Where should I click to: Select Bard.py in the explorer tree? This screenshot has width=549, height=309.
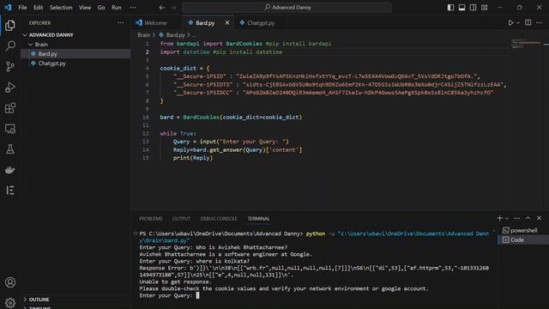coord(48,54)
